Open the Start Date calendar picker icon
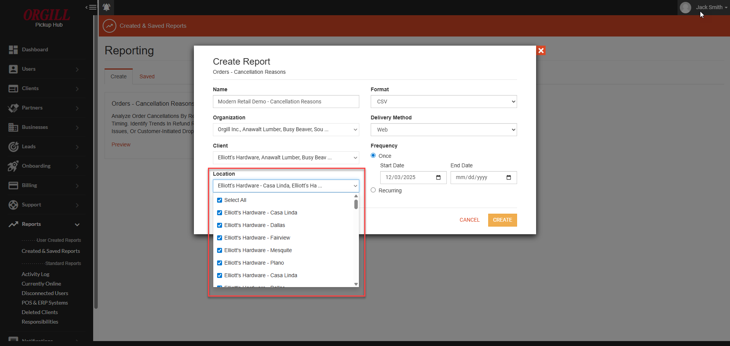730x346 pixels. 438,178
